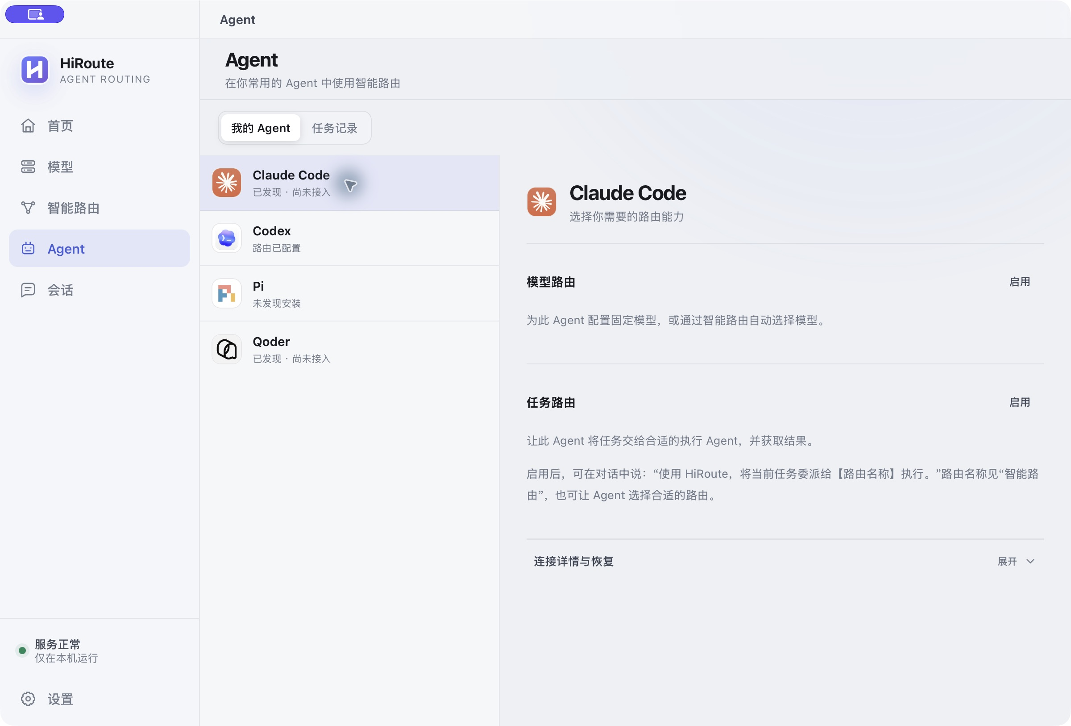Select the Qoder agent name
Viewport: 1071px width, 726px height.
point(271,342)
